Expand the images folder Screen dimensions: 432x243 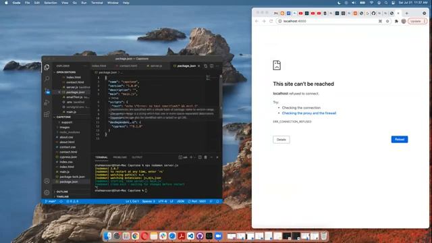65,127
